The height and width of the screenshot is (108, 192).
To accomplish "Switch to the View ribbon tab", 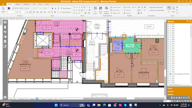I will click(40, 4).
